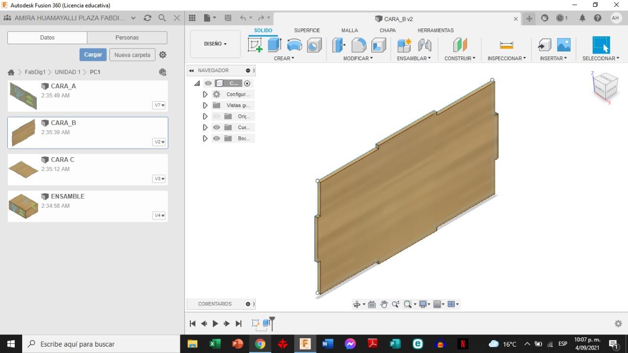Hide the Data Panel with grid icon
Screen dimensions: 628x353
coord(192,18)
